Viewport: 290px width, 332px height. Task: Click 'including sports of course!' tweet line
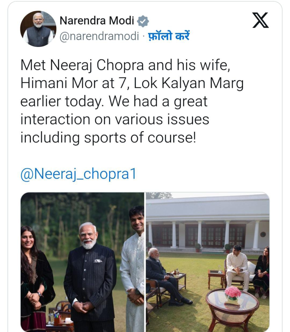[108, 137]
